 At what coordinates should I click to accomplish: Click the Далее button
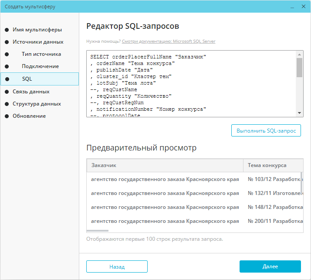tap(270, 266)
